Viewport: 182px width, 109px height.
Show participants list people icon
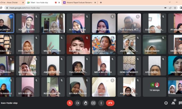(173, 103)
